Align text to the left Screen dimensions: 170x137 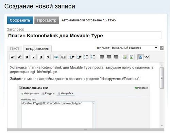102,57
